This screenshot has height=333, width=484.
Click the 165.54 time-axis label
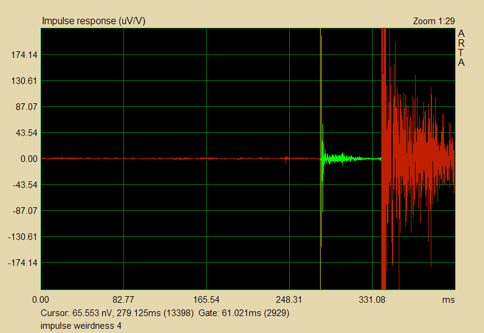coord(206,300)
